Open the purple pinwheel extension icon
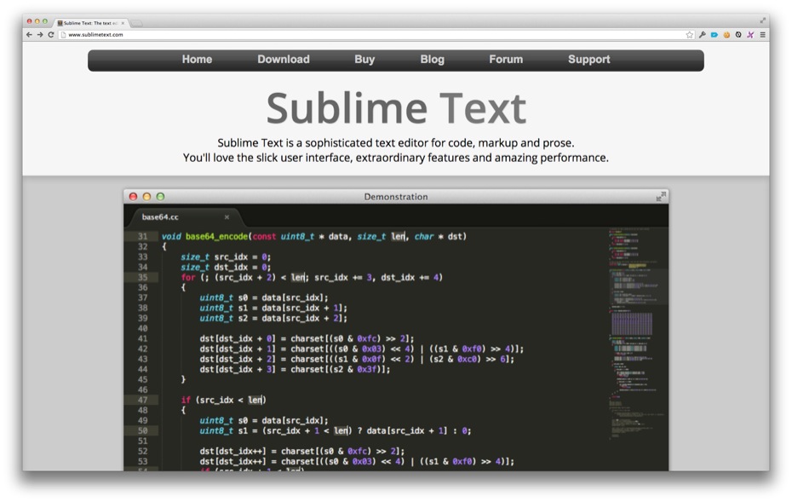Viewport: 792px width, 502px height. [750, 35]
